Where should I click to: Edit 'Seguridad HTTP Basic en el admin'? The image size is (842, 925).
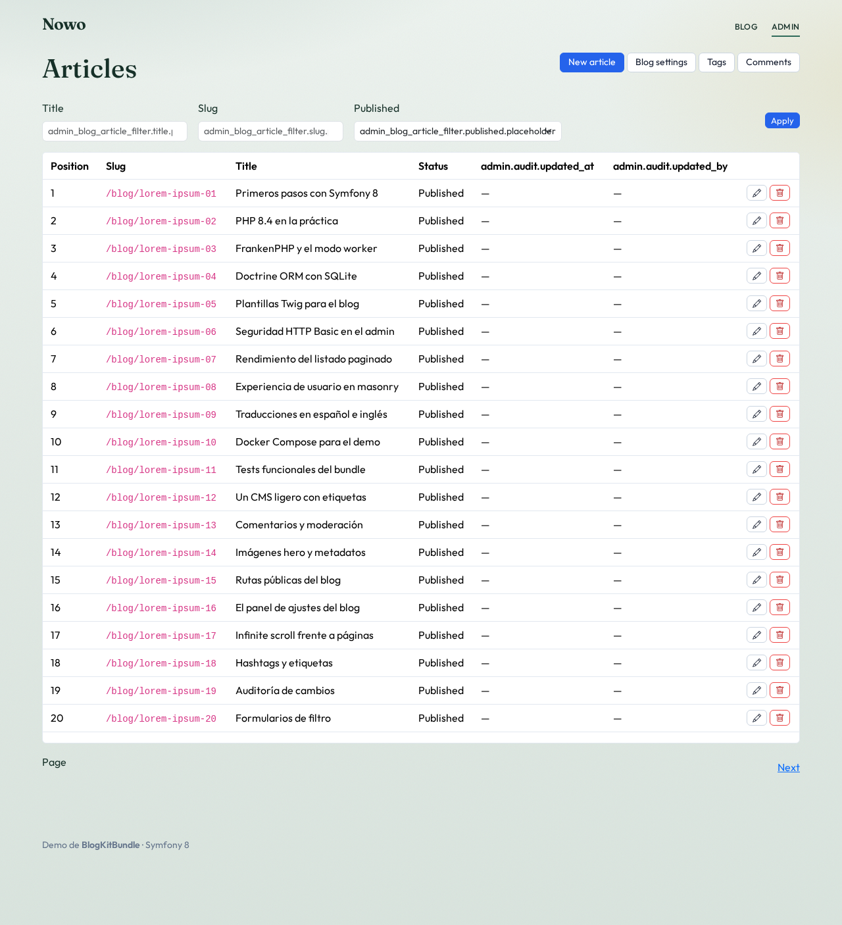coord(756,331)
